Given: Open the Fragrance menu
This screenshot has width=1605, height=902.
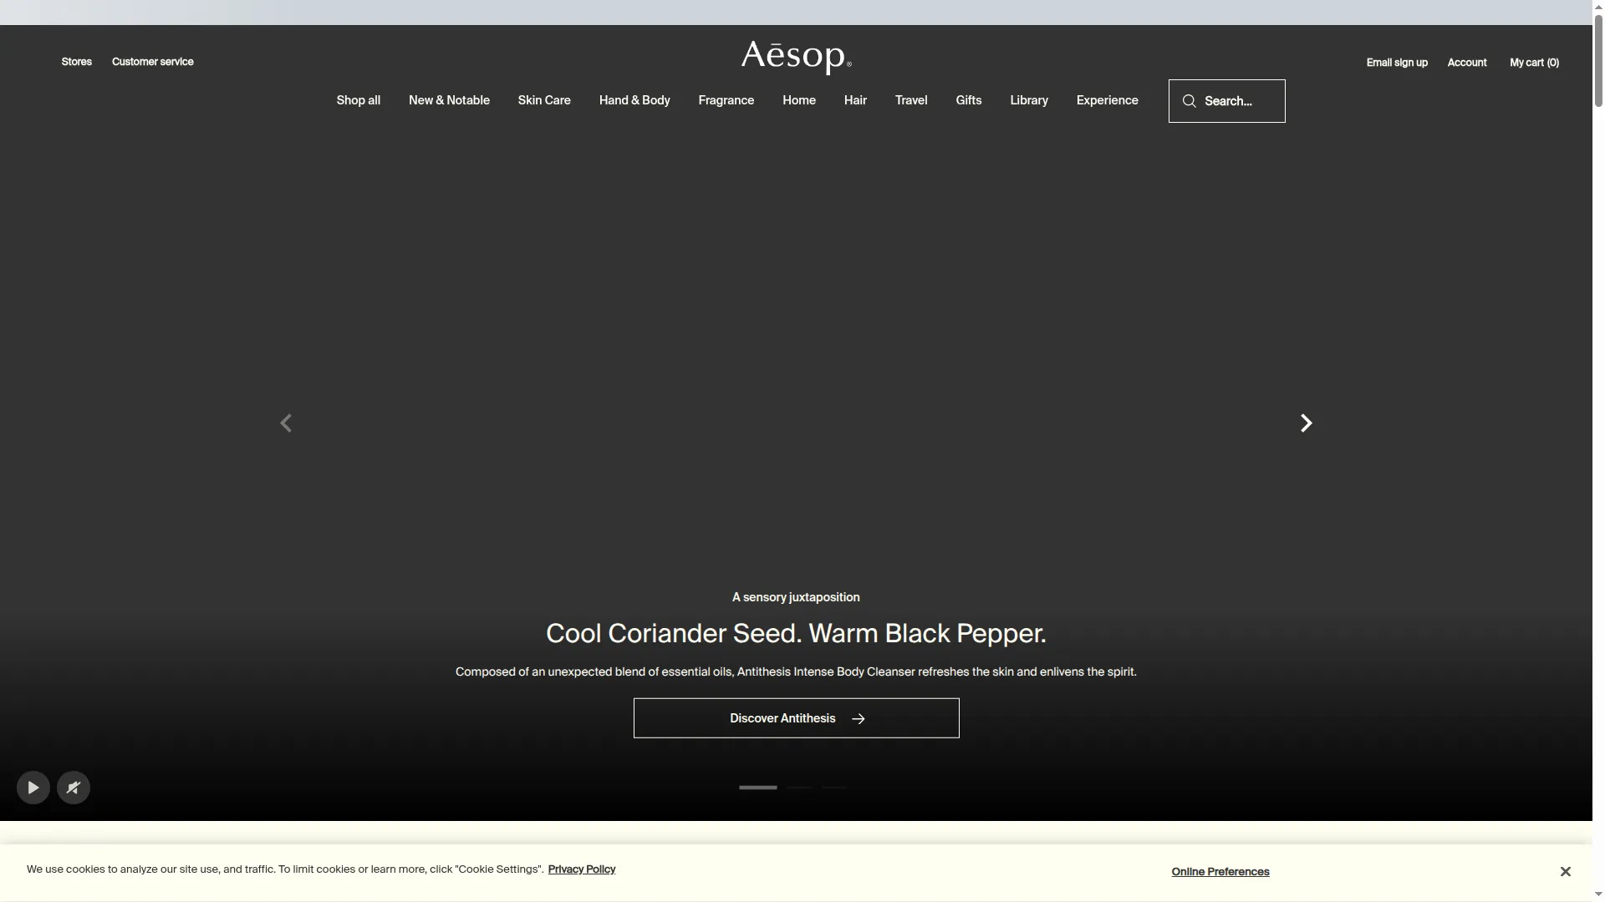Looking at the screenshot, I should pyautogui.click(x=726, y=100).
